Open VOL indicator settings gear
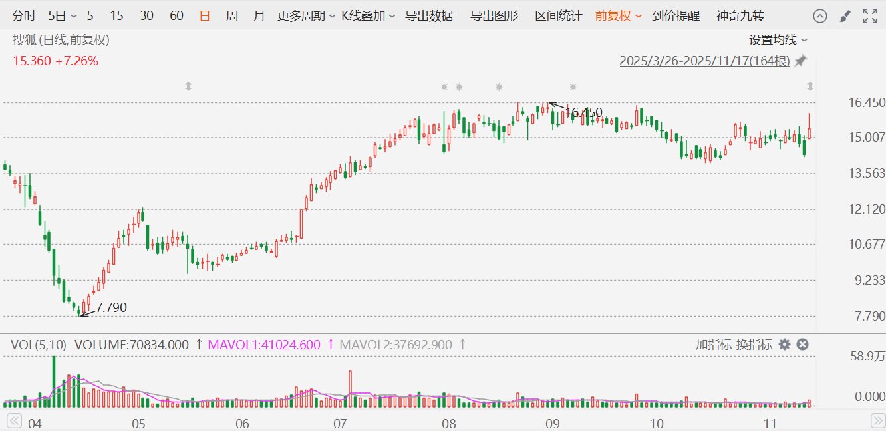This screenshot has width=886, height=431. [784, 344]
